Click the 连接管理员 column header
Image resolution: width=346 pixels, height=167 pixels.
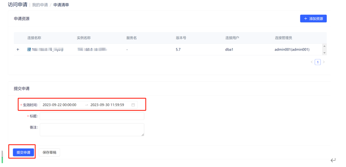coord(283,38)
